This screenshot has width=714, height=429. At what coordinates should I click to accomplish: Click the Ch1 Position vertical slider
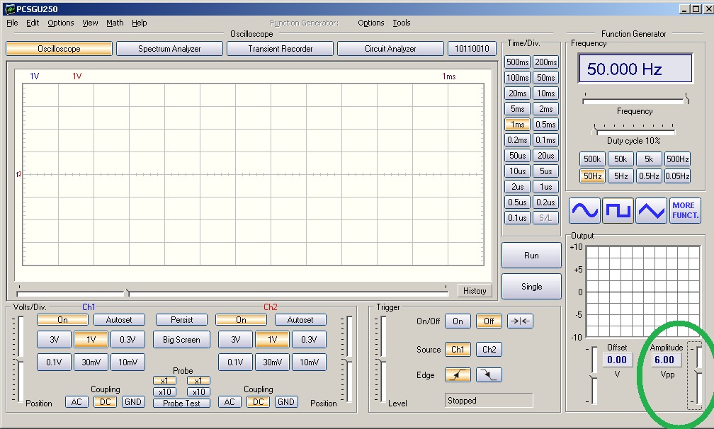tap(20, 360)
